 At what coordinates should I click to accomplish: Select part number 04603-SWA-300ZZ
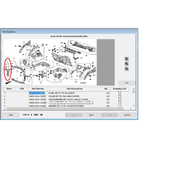37,100
